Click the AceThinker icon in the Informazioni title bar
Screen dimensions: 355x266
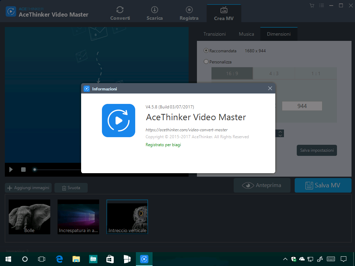point(87,89)
